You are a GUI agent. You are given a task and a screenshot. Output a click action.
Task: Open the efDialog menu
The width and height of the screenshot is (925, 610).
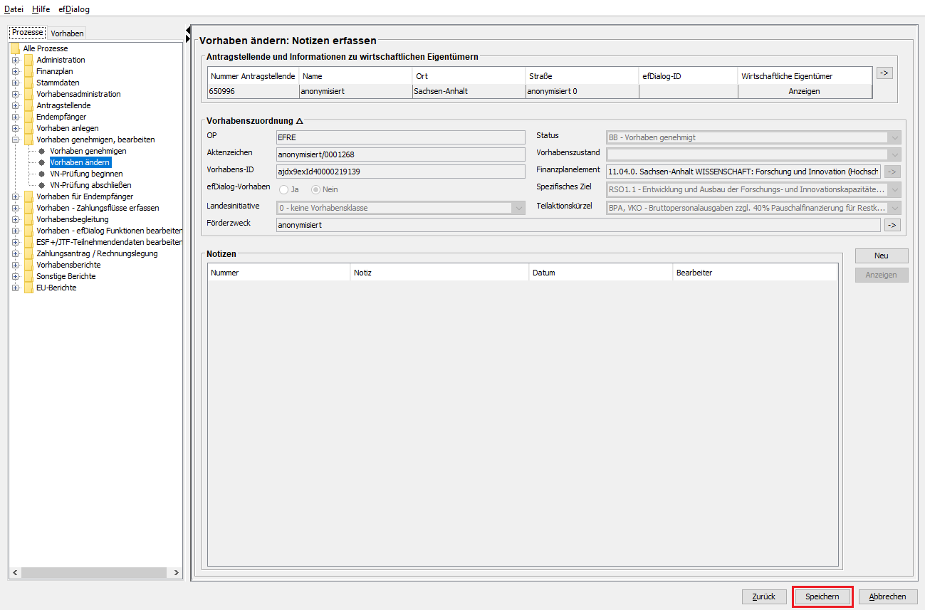point(74,9)
